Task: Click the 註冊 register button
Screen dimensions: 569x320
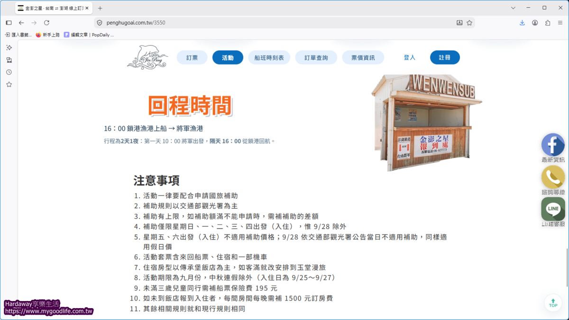Action: tap(445, 58)
